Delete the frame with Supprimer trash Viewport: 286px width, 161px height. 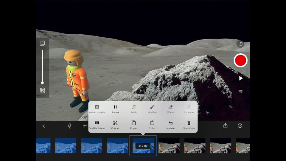point(189,123)
